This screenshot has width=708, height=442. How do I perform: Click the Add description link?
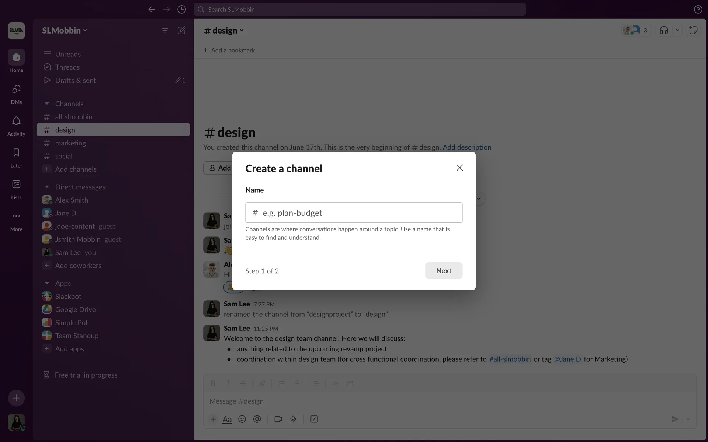coord(467,147)
